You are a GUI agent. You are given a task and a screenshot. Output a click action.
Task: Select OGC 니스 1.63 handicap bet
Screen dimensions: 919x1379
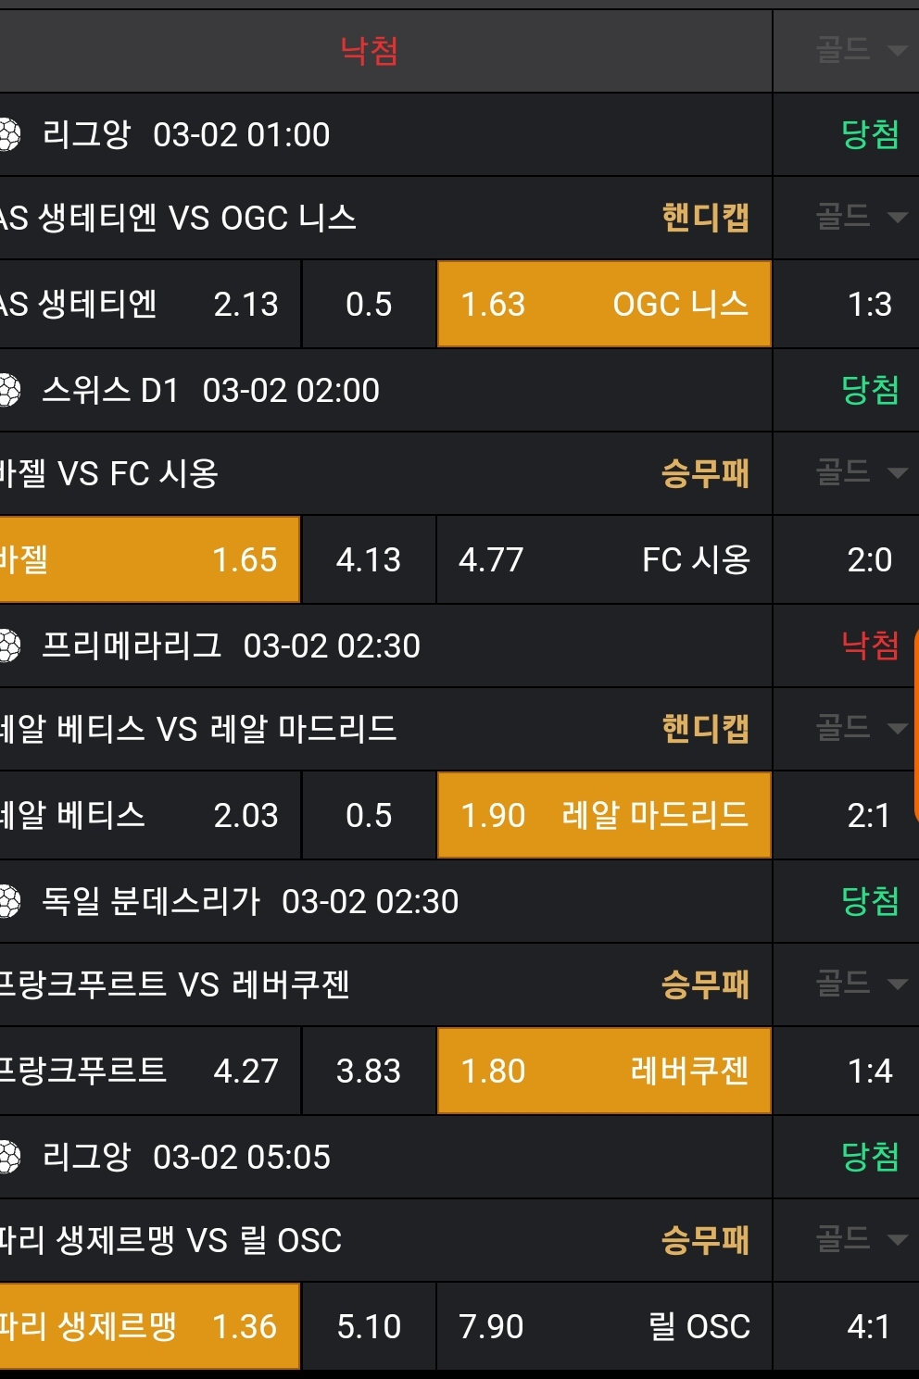(604, 304)
